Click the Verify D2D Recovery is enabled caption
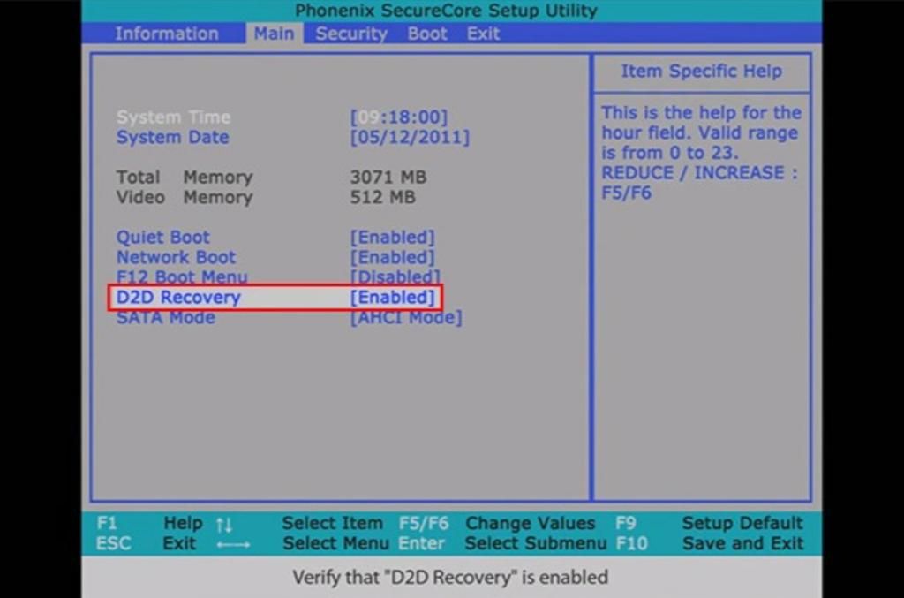 tap(450, 577)
